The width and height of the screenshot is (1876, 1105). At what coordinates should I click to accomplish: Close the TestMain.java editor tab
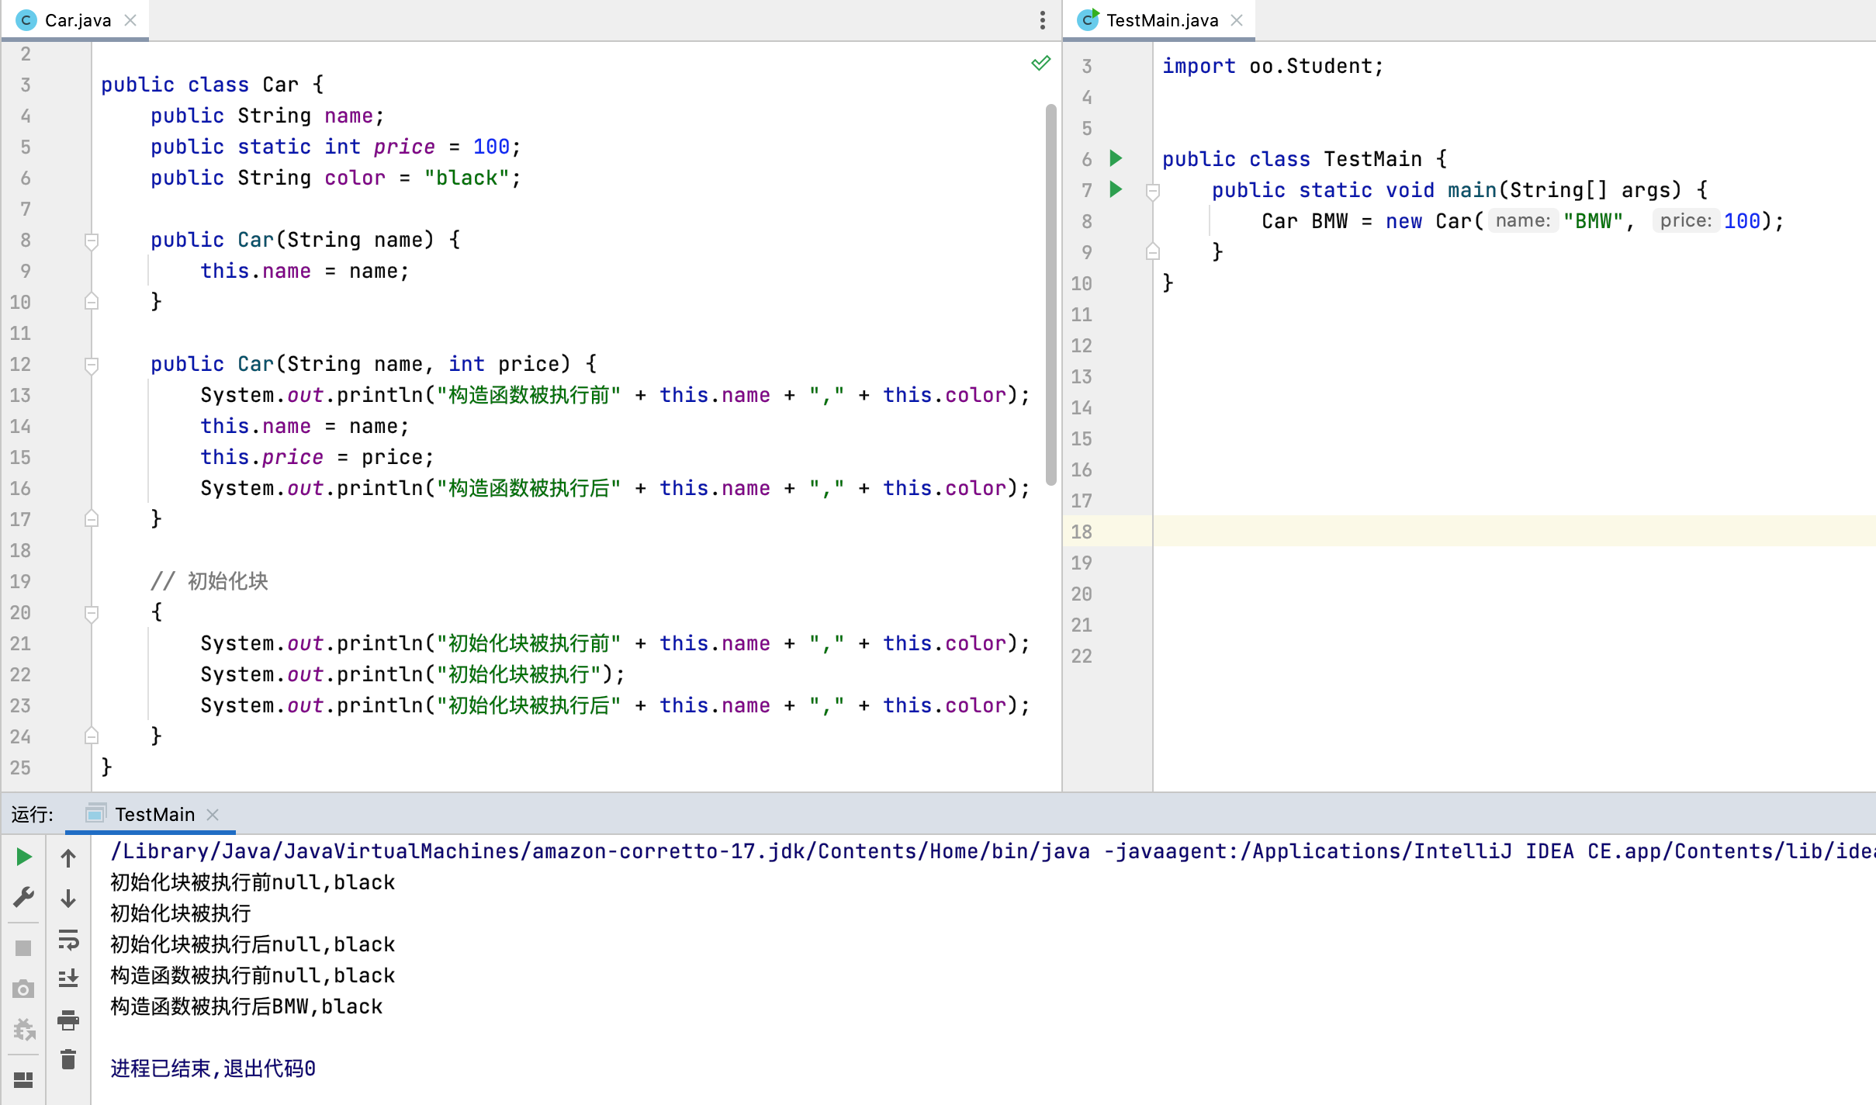coord(1237,20)
